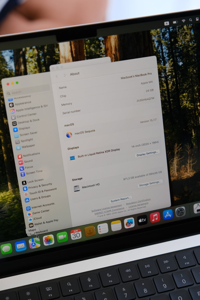Open Contacts from the Dock
The width and height of the screenshot is (200, 300).
coord(90,231)
